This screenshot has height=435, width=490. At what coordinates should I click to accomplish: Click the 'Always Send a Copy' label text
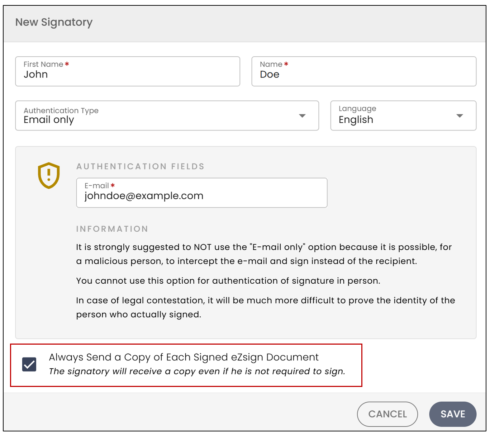click(x=184, y=357)
